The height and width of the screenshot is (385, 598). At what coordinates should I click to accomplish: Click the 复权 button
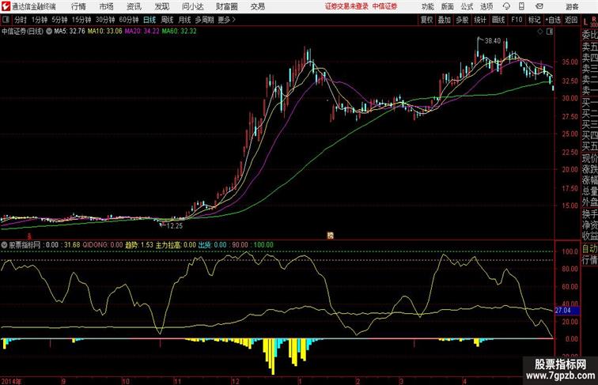pos(426,20)
